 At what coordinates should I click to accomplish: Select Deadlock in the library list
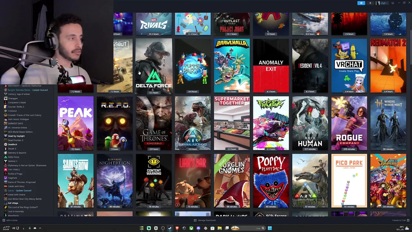click(12, 144)
